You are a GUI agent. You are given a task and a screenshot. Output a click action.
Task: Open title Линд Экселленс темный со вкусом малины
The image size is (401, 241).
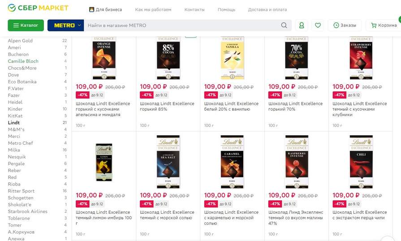[x=296, y=218]
